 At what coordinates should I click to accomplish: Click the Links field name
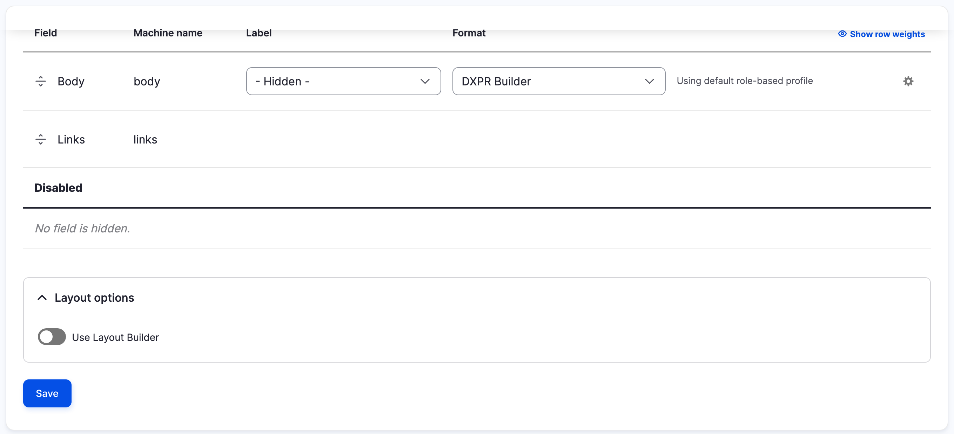coord(71,139)
